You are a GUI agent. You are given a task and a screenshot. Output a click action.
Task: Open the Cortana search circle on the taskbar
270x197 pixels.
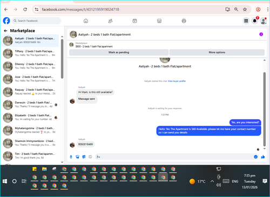15,181
